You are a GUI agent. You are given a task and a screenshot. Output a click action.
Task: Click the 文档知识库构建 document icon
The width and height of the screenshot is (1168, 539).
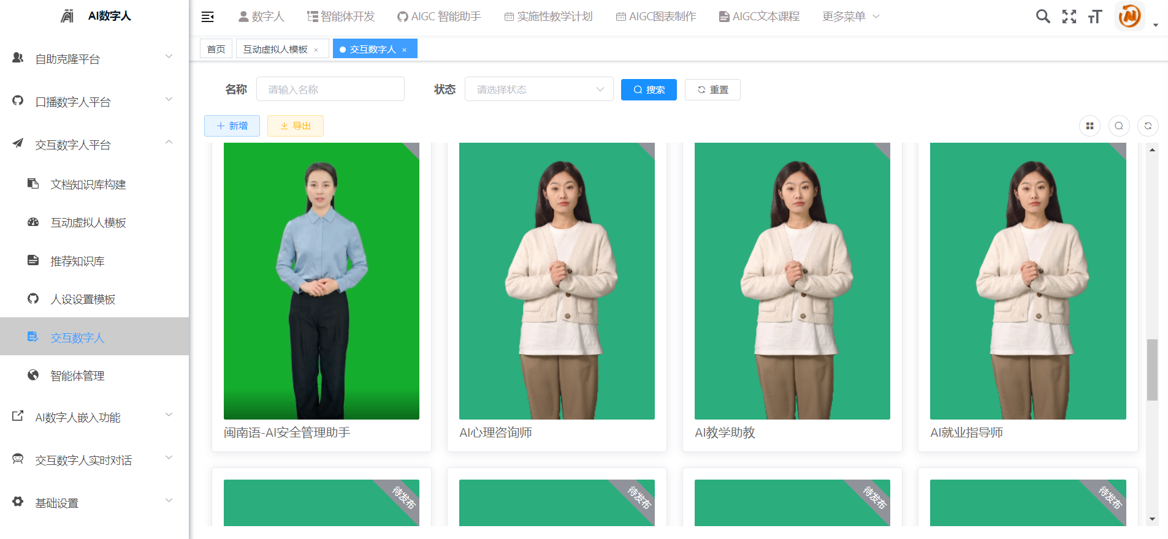pyautogui.click(x=33, y=183)
